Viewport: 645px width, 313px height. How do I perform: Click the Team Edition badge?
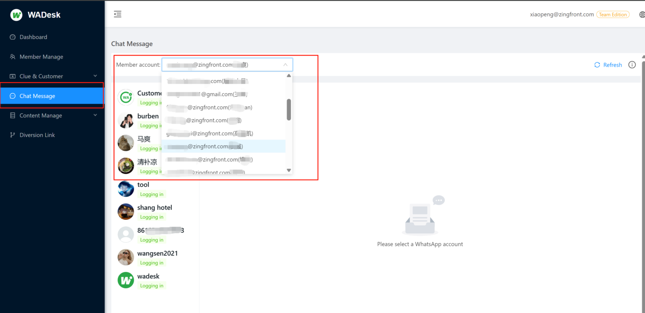(613, 15)
